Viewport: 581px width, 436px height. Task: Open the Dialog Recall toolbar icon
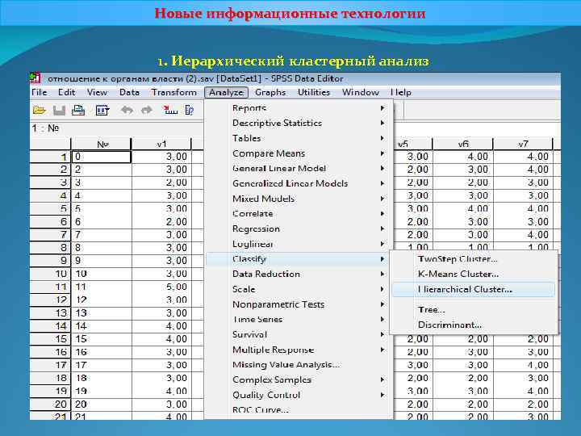[102, 110]
